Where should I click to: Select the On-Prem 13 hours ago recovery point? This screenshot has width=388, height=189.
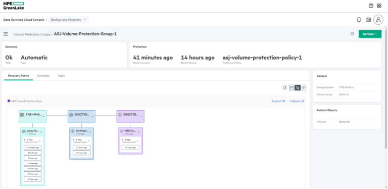pos(81,148)
